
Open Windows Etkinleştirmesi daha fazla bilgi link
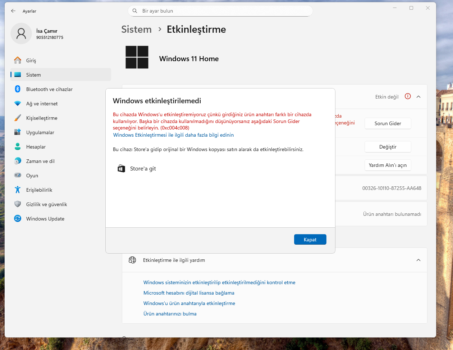(x=173, y=135)
